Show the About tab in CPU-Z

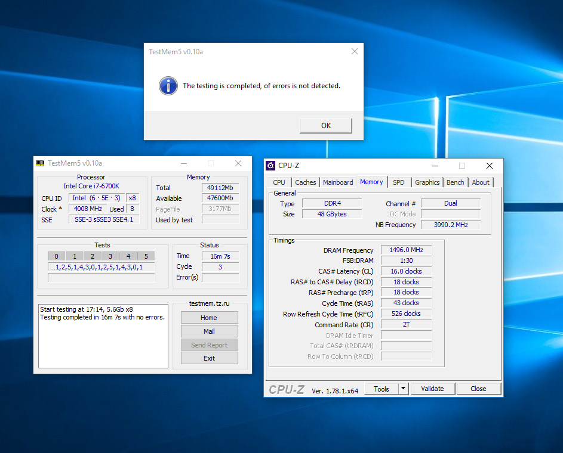[x=481, y=182]
